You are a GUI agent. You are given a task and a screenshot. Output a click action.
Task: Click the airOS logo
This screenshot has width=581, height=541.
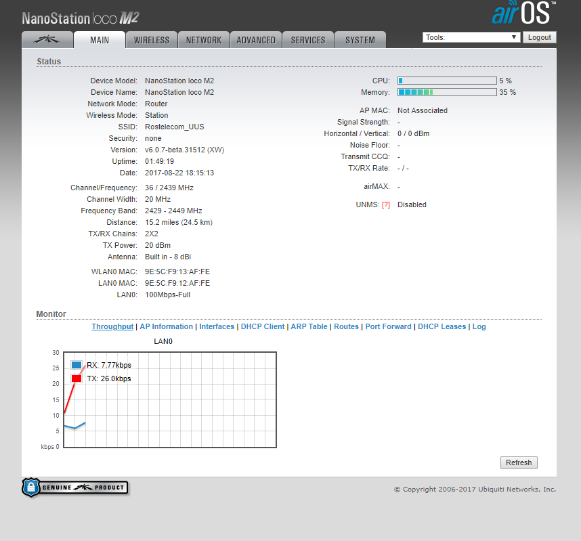point(523,13)
